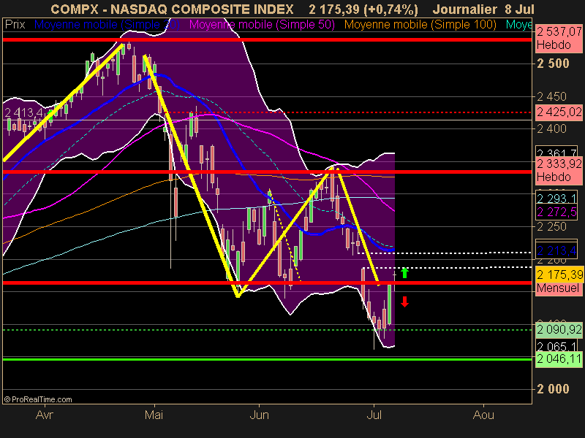The width and height of the screenshot is (585, 438).
Task: Click the green up arrow marker on chart
Action: [x=404, y=272]
